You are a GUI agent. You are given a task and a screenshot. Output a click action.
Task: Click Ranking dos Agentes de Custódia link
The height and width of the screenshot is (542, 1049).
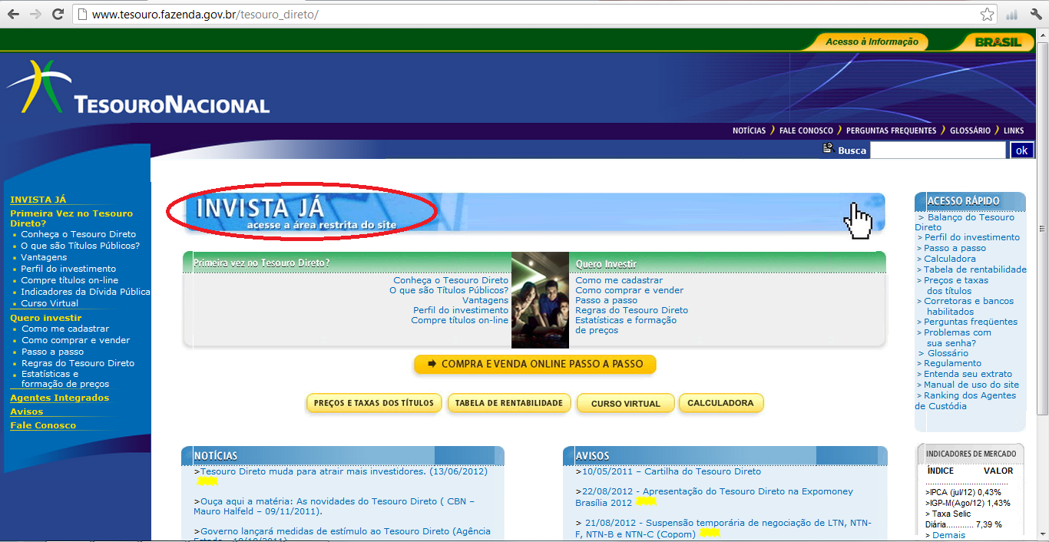(x=965, y=401)
